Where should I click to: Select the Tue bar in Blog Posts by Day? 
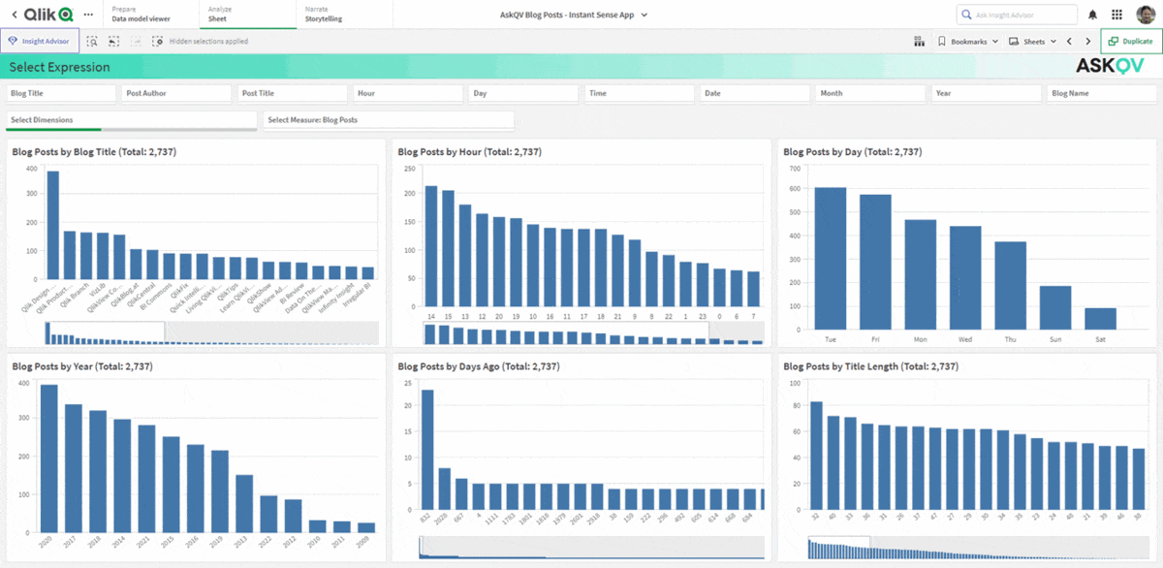point(831,259)
